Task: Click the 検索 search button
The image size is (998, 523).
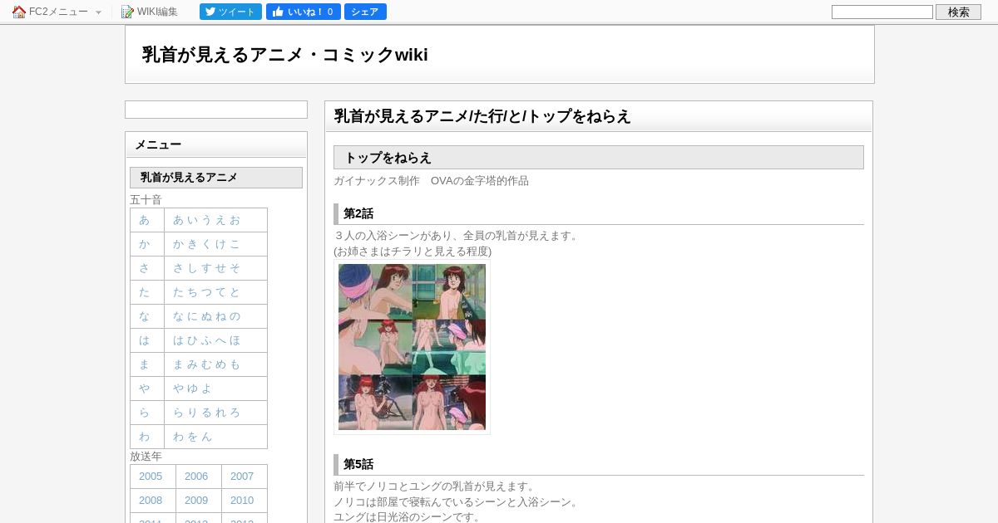Action: pyautogui.click(x=958, y=12)
